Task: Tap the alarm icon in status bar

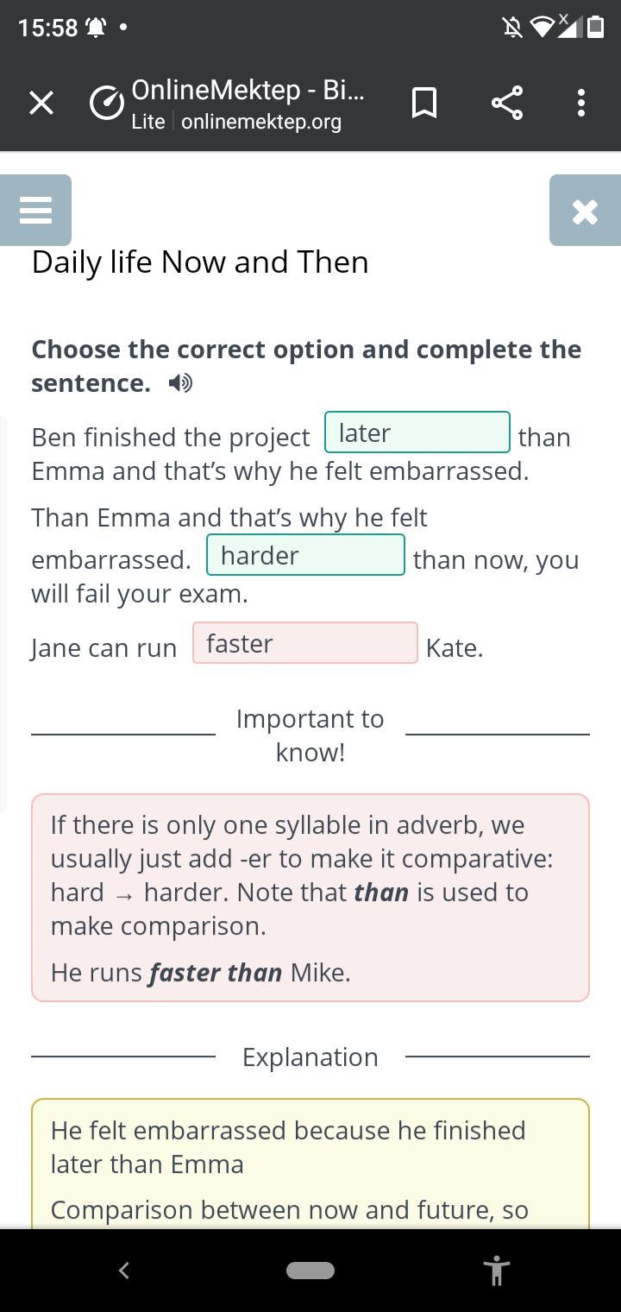Action: tap(96, 28)
